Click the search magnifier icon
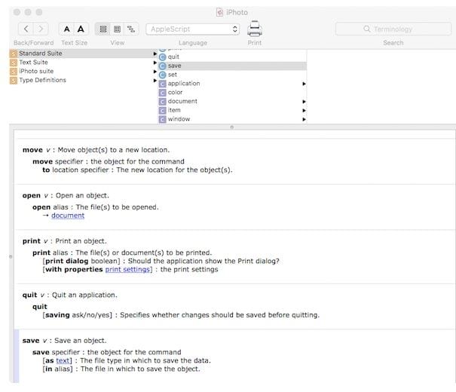The height and width of the screenshot is (392, 456). coord(367,29)
